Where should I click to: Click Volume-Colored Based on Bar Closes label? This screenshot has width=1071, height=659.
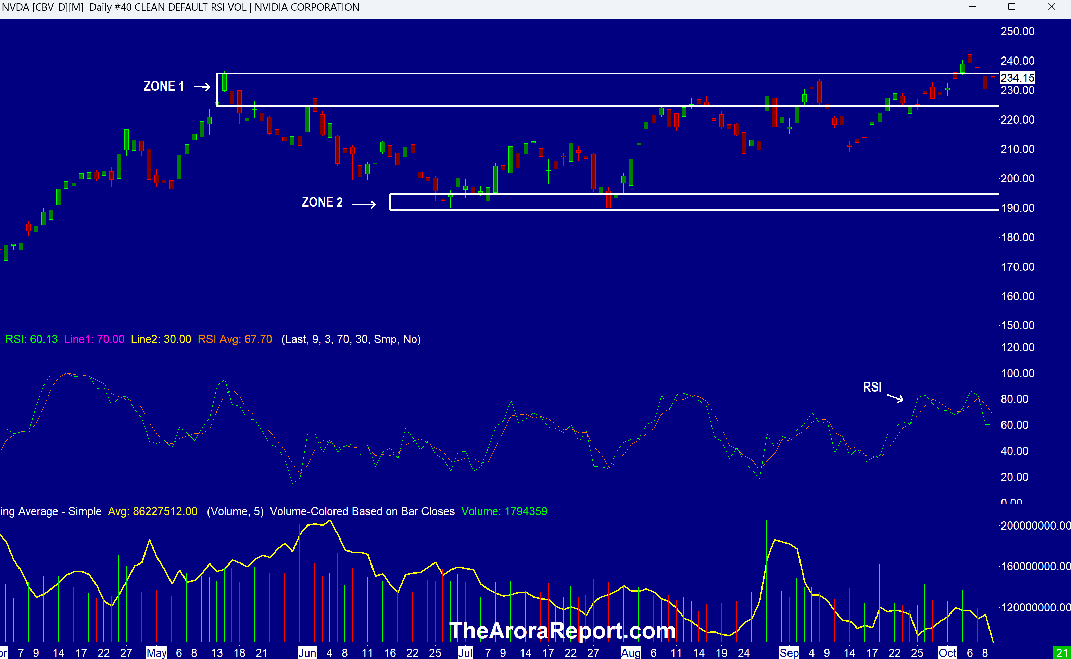362,511
